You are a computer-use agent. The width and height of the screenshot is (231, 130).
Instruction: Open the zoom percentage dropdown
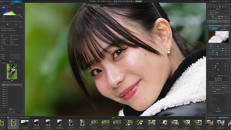pyautogui.click(x=112, y=1)
